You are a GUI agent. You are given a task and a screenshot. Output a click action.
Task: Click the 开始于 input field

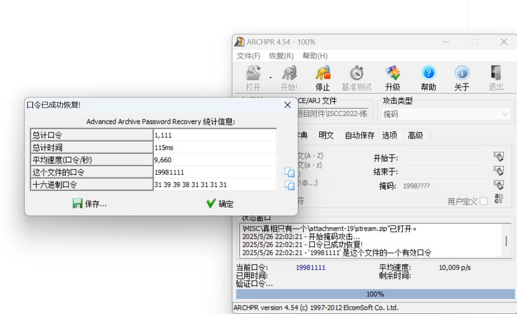point(444,158)
